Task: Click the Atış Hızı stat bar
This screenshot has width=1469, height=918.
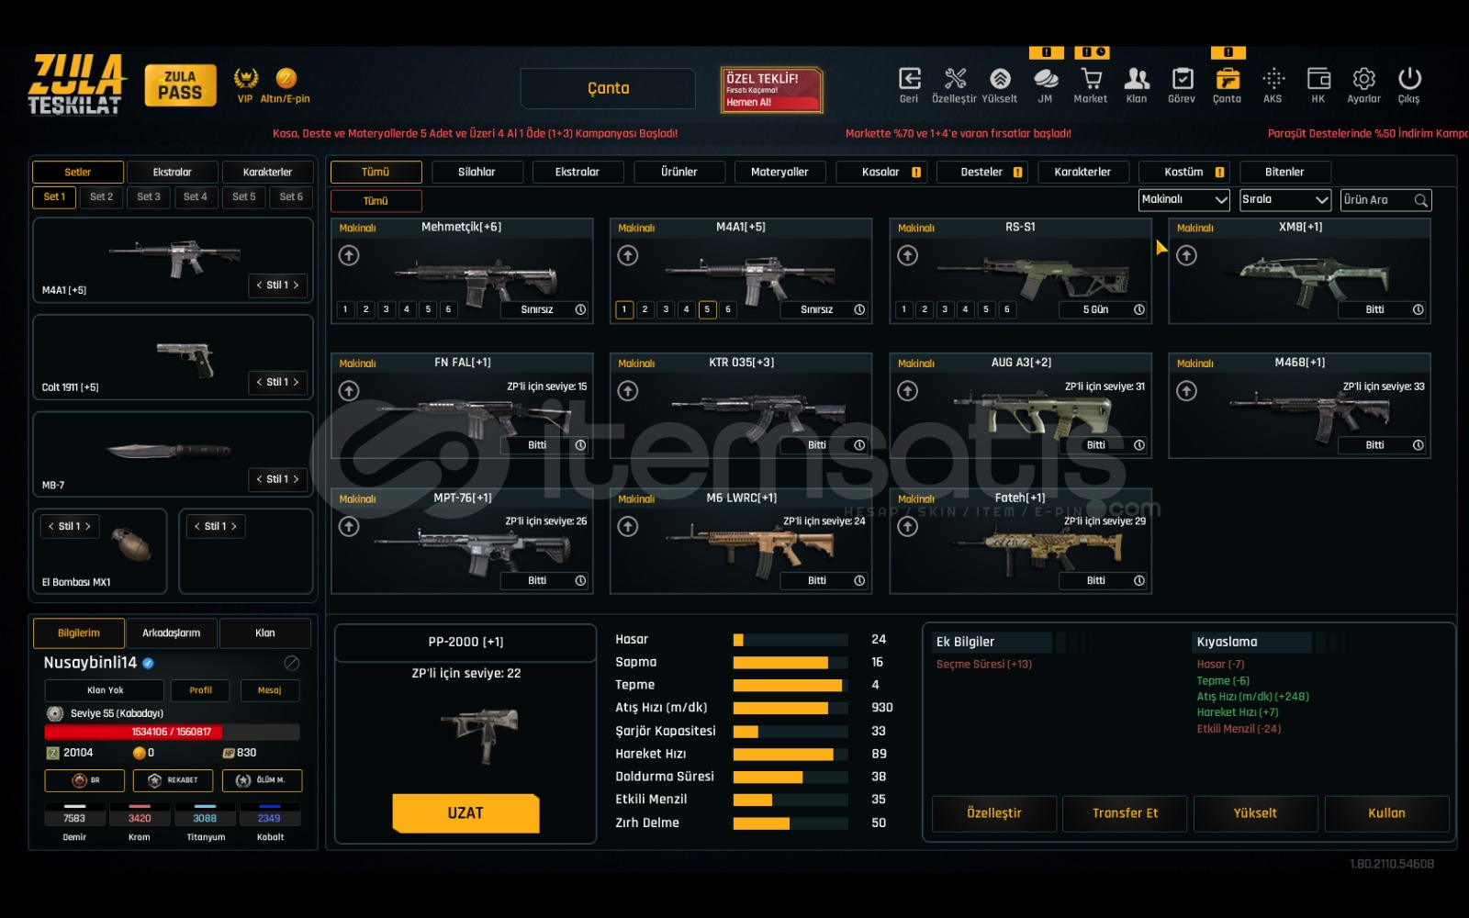Action: pos(791,709)
